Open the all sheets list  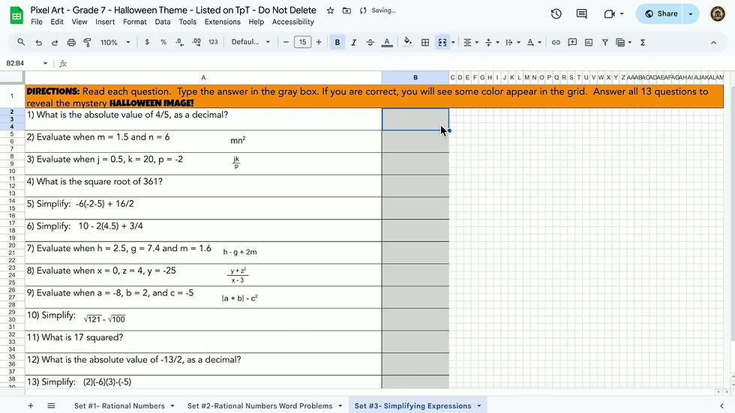(x=51, y=406)
